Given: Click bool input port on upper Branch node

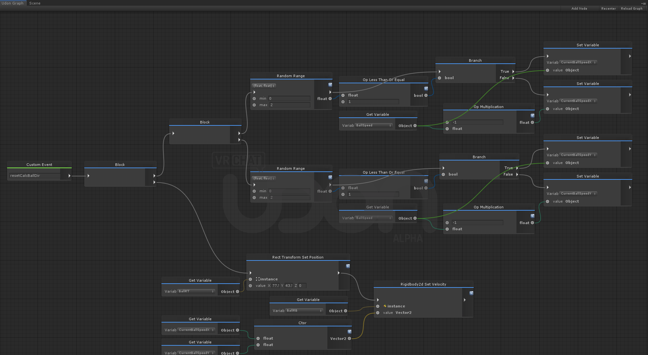Looking at the screenshot, I should pos(439,78).
